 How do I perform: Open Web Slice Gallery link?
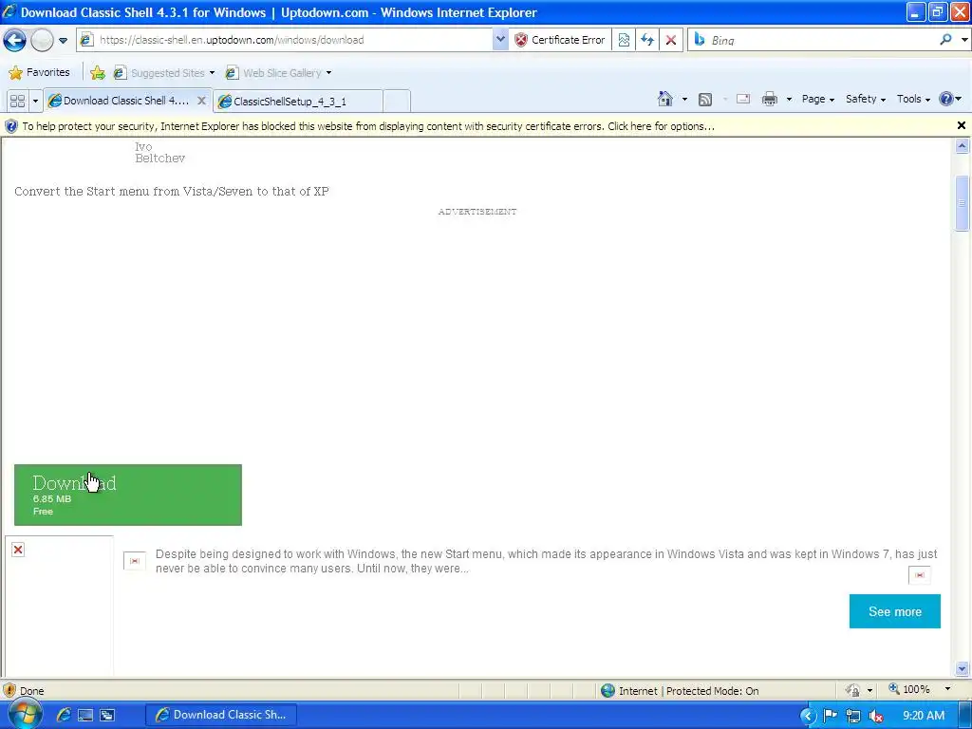pyautogui.click(x=278, y=72)
